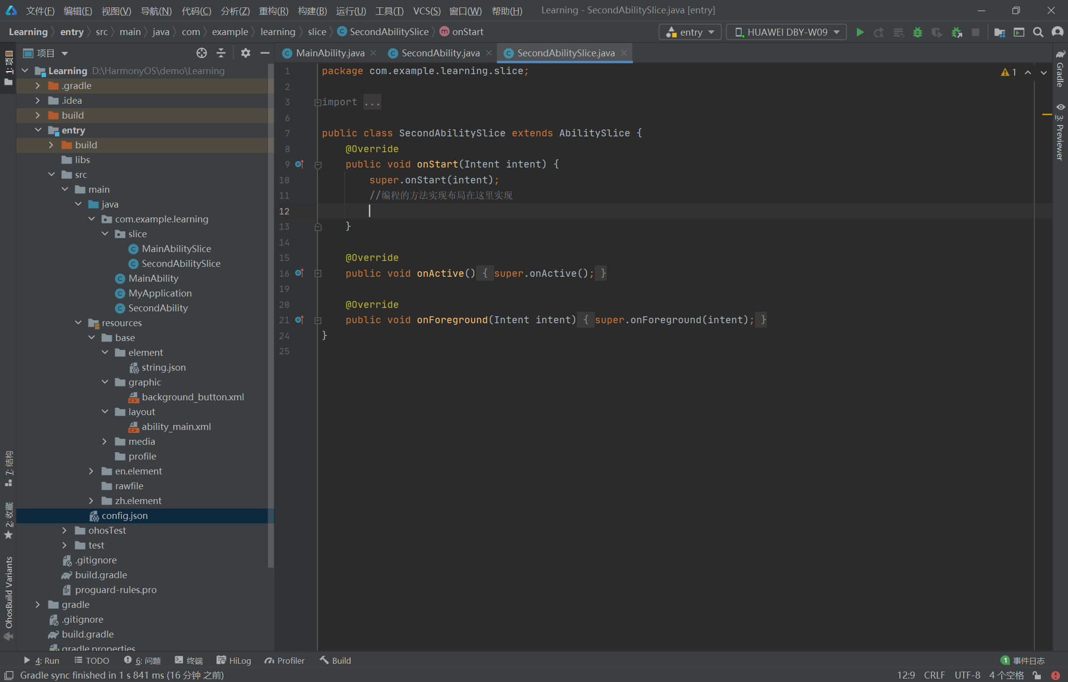1068x682 pixels.
Task: Expand the ohosTest folder
Action: 64,530
